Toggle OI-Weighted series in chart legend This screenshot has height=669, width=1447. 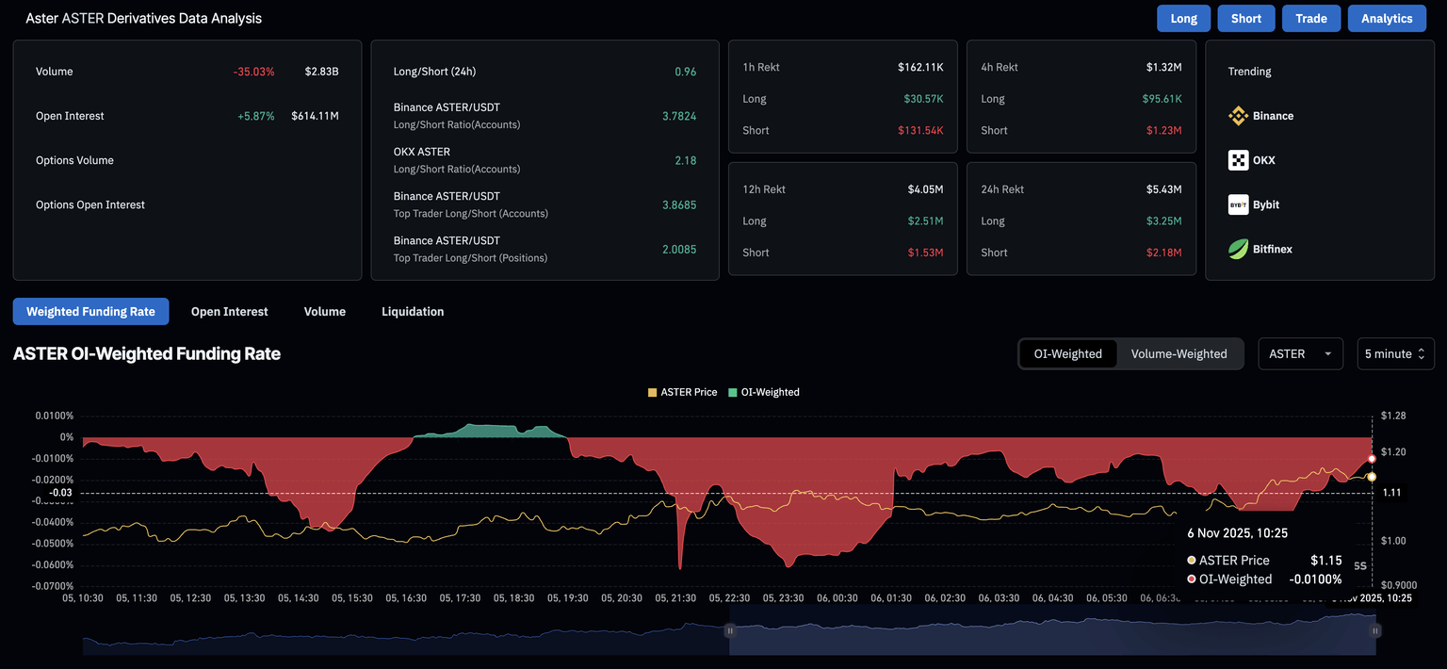(763, 392)
